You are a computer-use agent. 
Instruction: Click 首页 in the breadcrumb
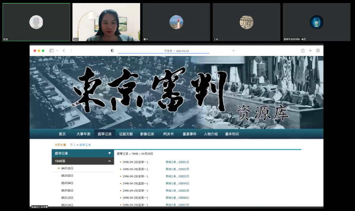coord(72,145)
